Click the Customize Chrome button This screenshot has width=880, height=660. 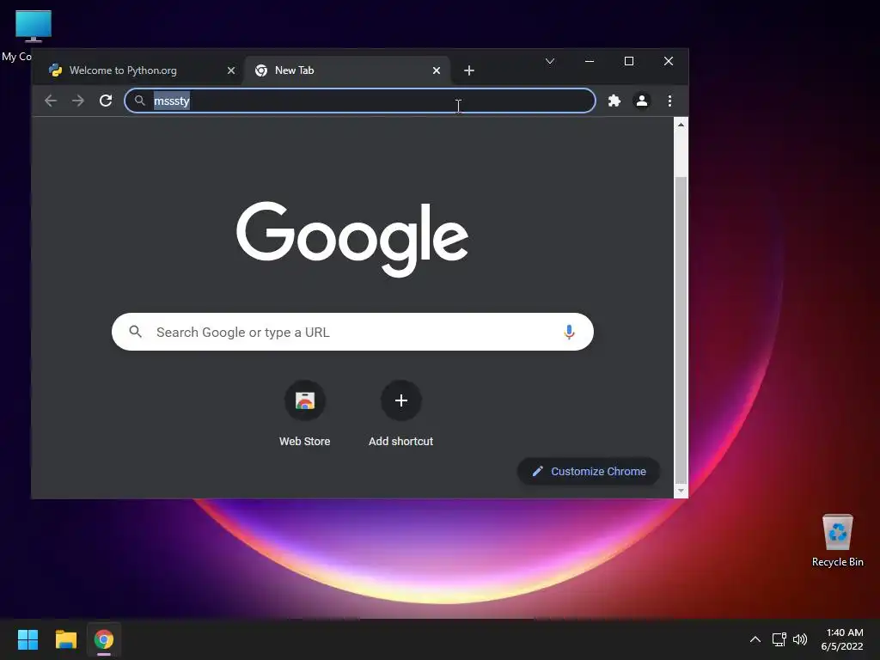pyautogui.click(x=588, y=472)
